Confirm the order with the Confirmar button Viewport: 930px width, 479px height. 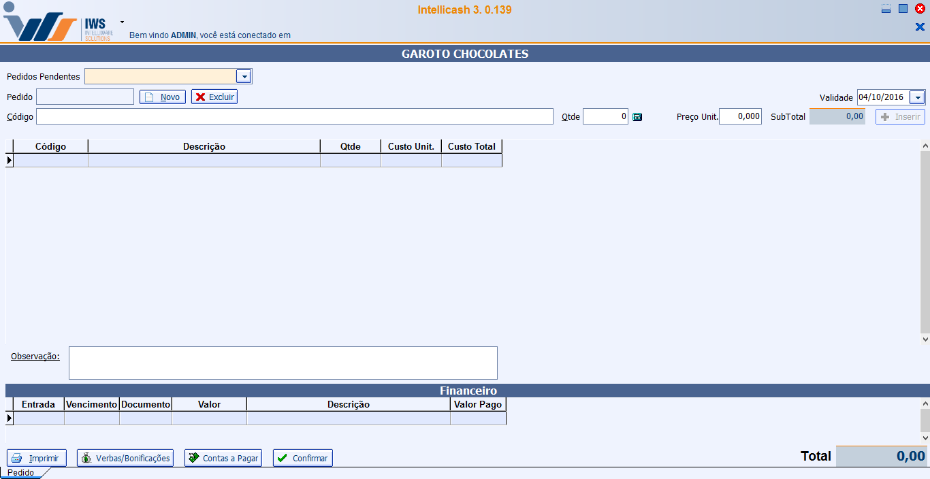point(303,458)
